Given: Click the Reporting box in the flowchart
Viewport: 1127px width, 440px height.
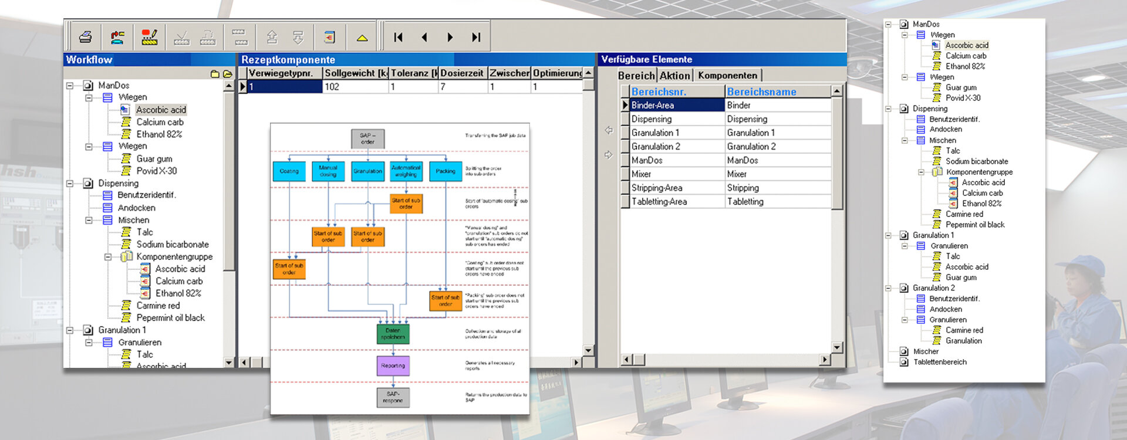Looking at the screenshot, I should [x=393, y=365].
